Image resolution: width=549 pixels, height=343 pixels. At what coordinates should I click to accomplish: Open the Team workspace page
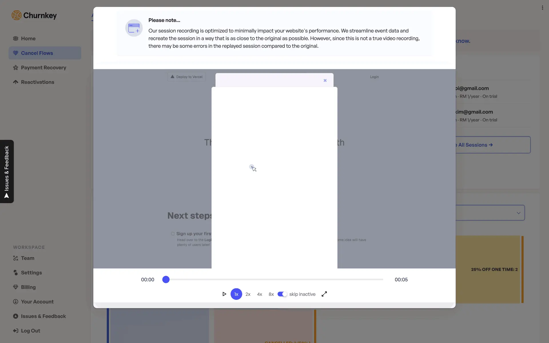[x=27, y=258]
